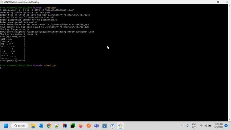Open the IntelliJ IDEA taskbar icon
The height and width of the screenshot is (130, 231).
[x=65, y=126]
